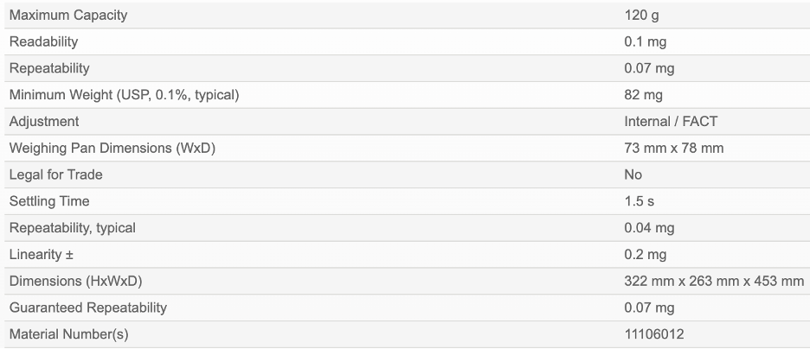
Task: Click the Maximum Capacity row label
Action: click(x=67, y=16)
